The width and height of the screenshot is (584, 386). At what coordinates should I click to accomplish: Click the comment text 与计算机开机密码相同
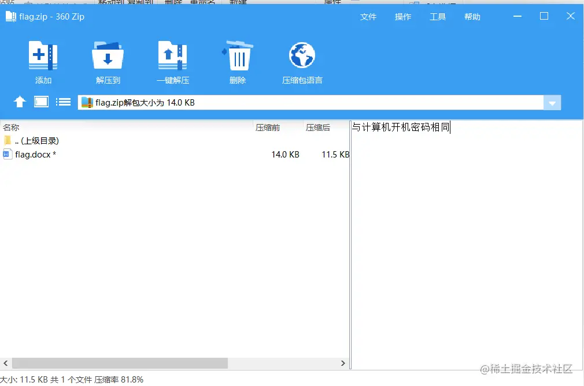(401, 127)
